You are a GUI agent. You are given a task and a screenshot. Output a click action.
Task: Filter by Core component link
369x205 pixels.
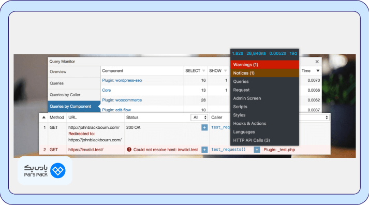[107, 91]
